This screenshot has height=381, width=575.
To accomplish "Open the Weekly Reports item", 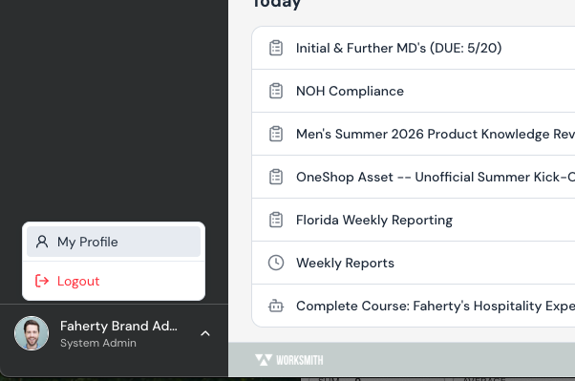I will tap(414, 263).
